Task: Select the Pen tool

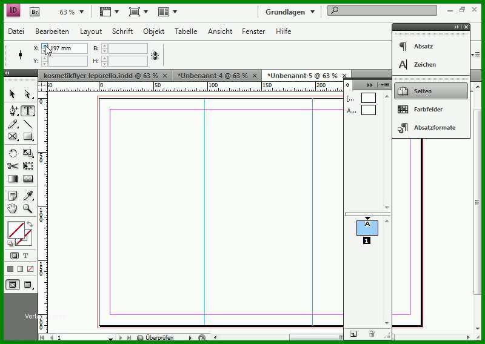Action: pos(13,111)
